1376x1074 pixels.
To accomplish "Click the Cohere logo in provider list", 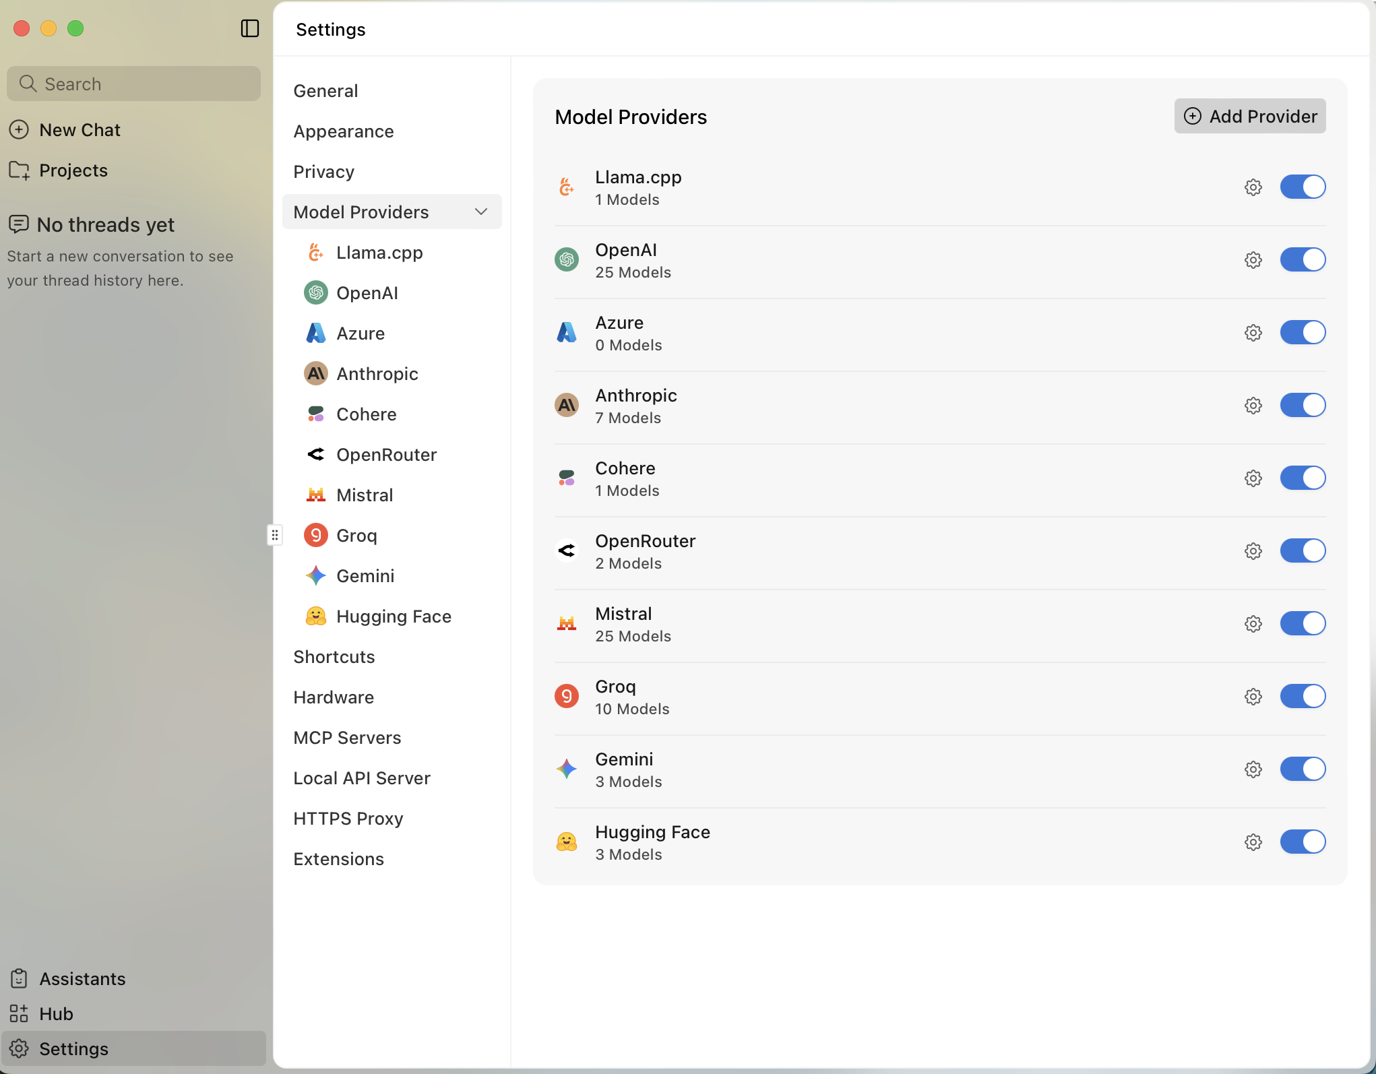I will point(567,478).
